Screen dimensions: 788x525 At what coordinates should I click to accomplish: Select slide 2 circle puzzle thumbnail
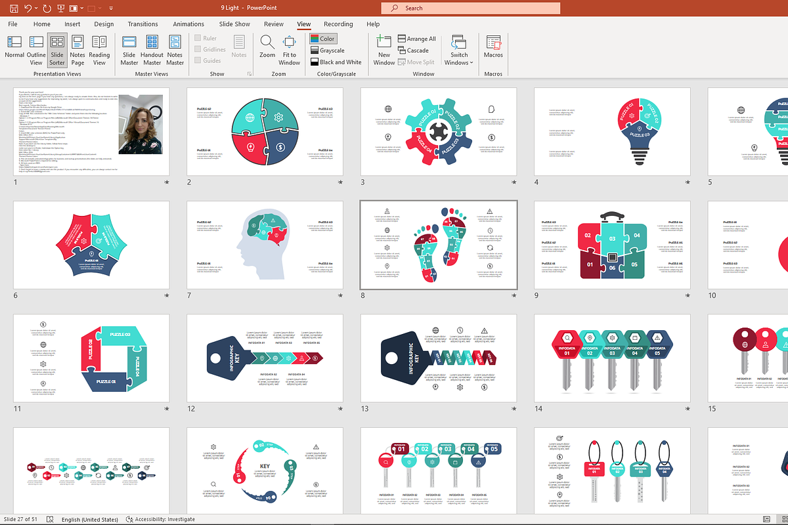[x=265, y=131]
